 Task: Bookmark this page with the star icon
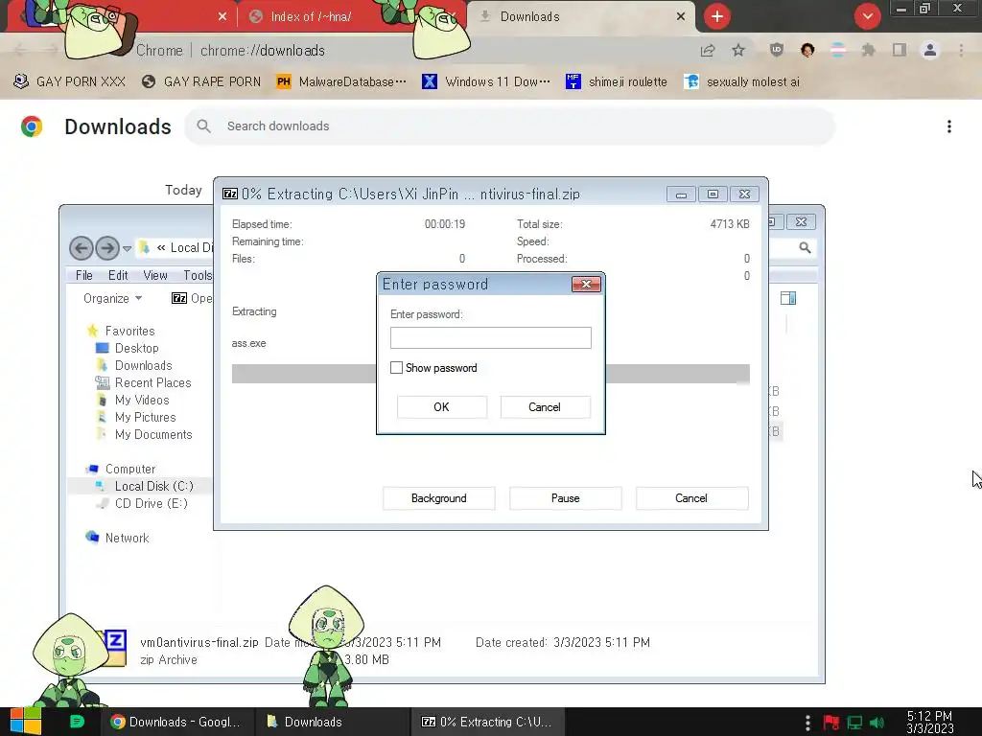[x=738, y=50]
